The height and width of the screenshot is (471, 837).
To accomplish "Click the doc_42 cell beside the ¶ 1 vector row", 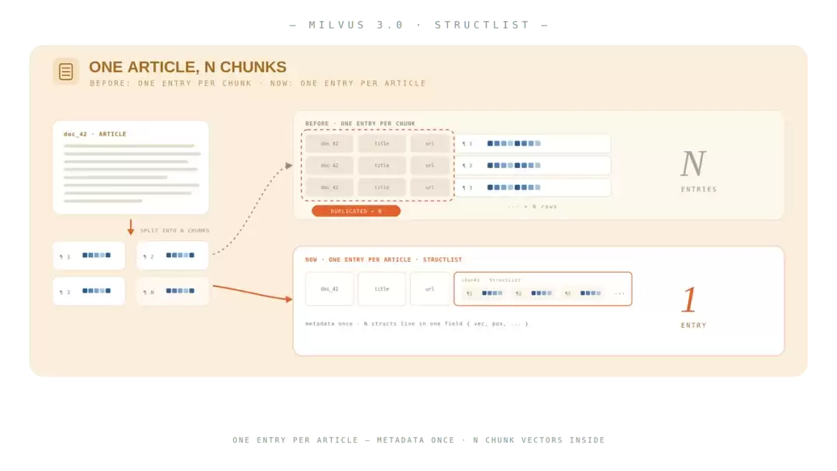I will 329,143.
